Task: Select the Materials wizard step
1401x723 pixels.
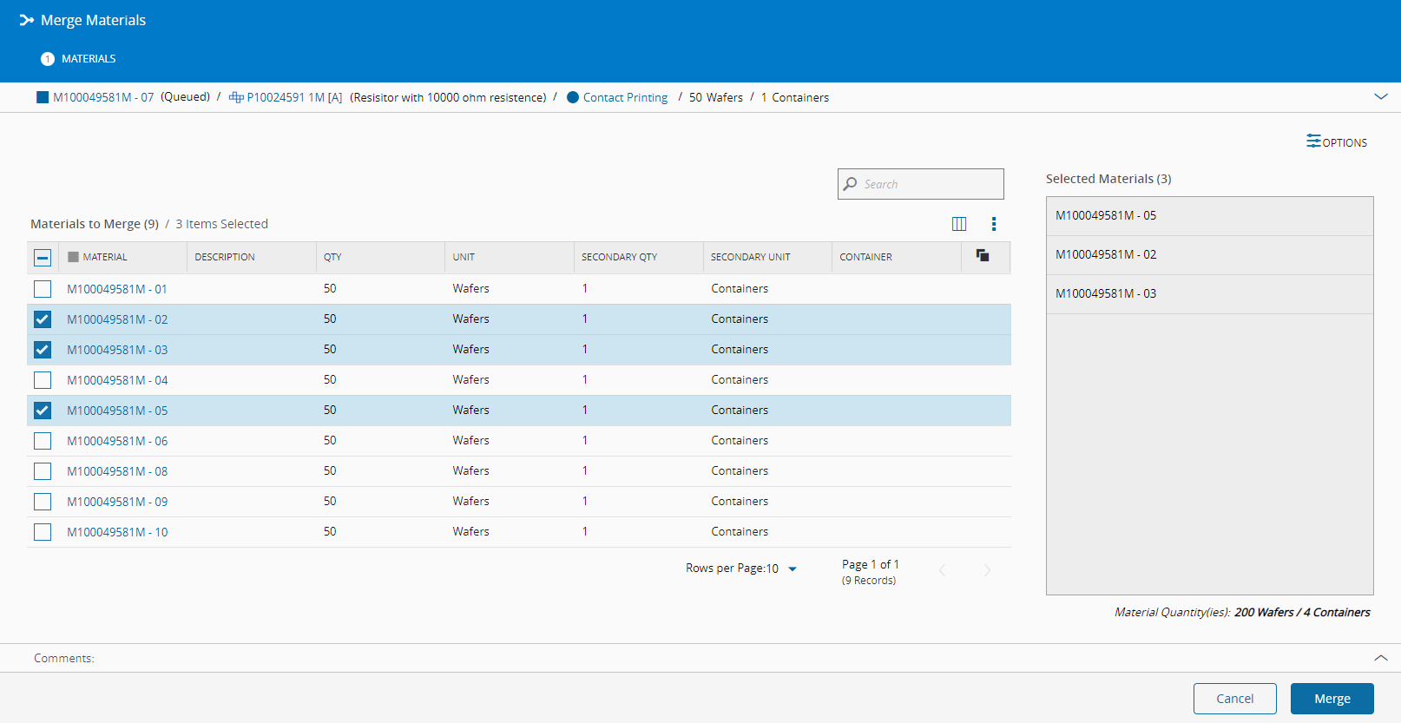Action: tap(79, 59)
